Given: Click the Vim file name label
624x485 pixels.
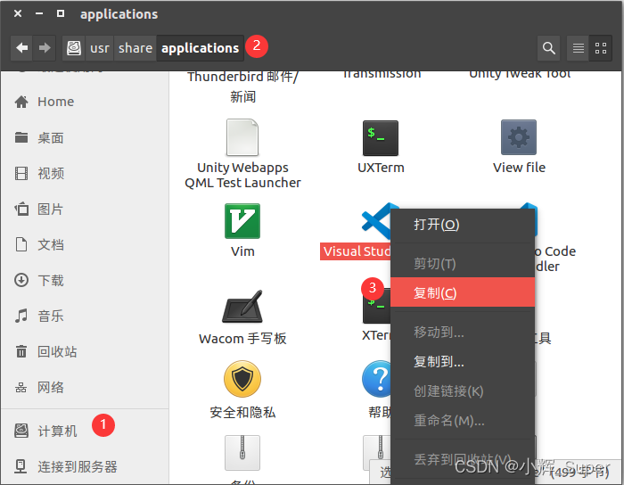Looking at the screenshot, I should click(242, 251).
